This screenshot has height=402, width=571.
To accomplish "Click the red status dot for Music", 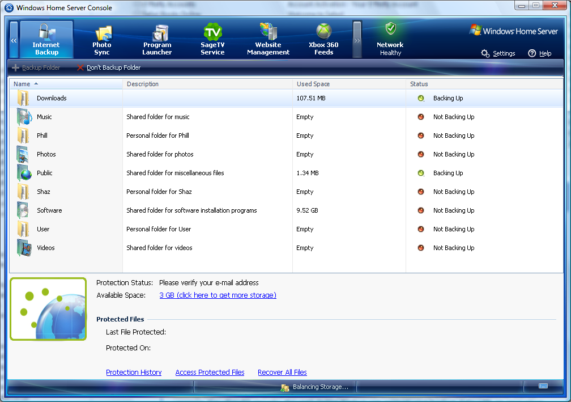I will [421, 117].
